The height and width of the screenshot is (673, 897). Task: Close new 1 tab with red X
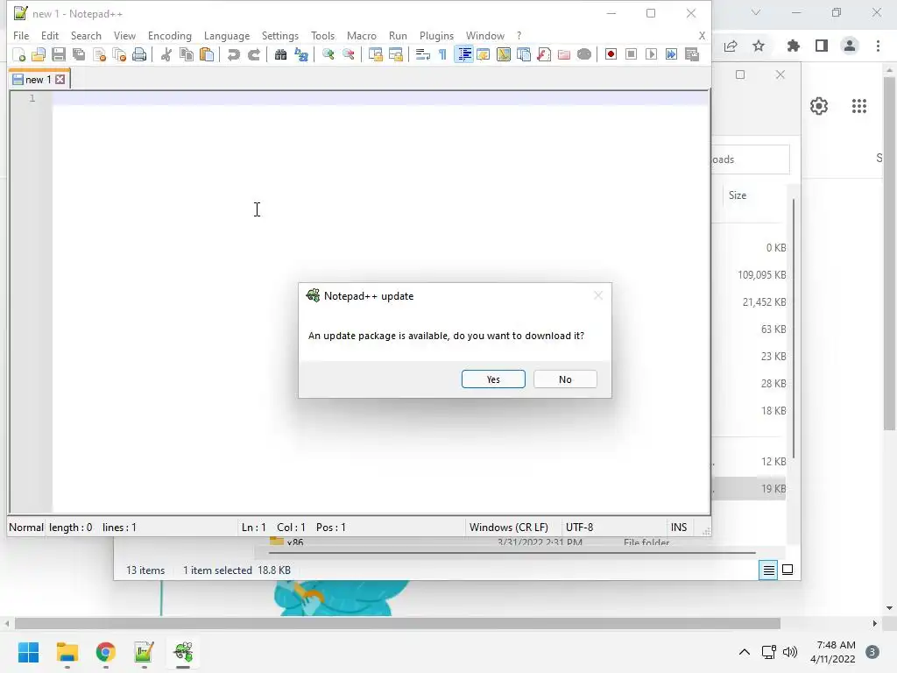[x=60, y=80]
